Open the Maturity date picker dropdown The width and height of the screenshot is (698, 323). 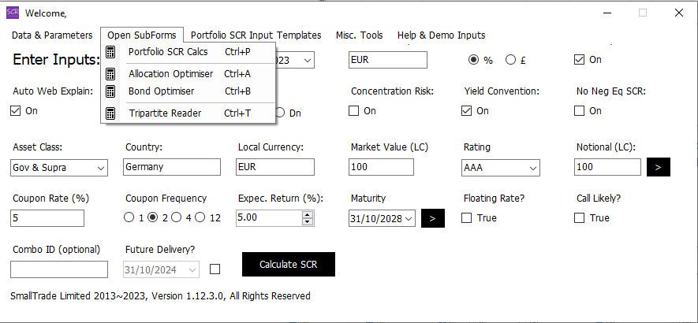click(x=408, y=219)
